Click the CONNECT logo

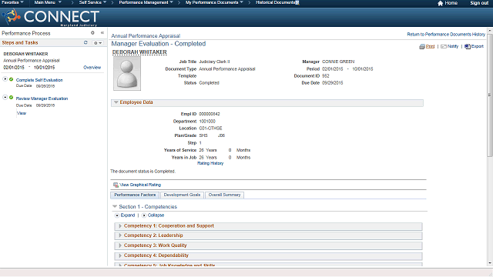(x=51, y=17)
